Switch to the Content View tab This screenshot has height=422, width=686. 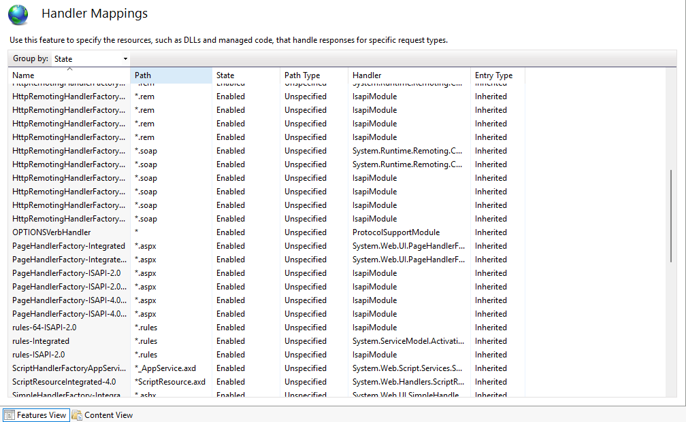(102, 415)
